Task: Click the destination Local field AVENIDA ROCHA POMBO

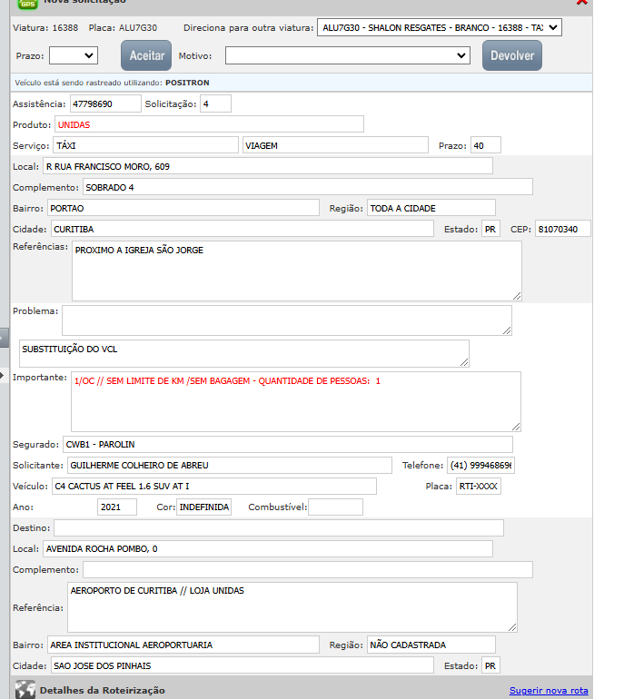Action: tap(268, 549)
